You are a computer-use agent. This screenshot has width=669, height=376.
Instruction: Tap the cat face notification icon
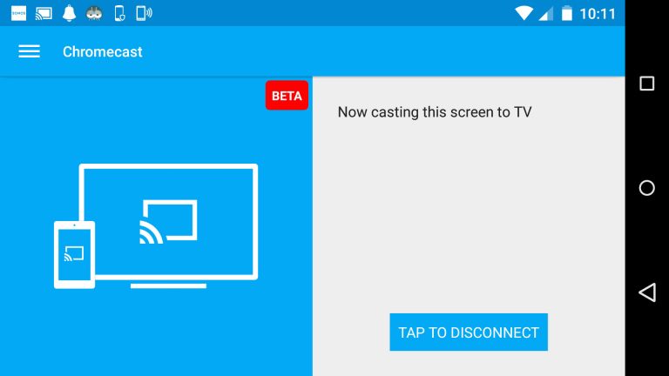click(x=94, y=14)
